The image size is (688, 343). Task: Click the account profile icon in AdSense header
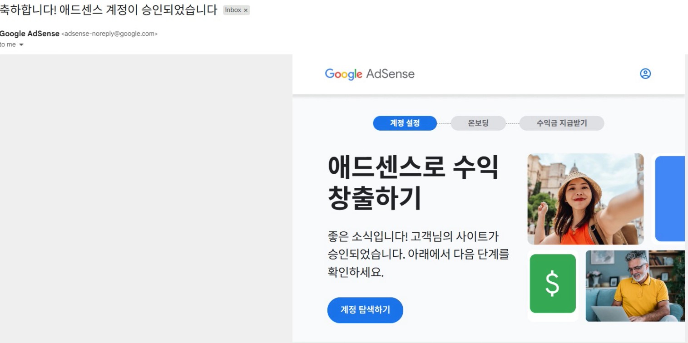(645, 73)
